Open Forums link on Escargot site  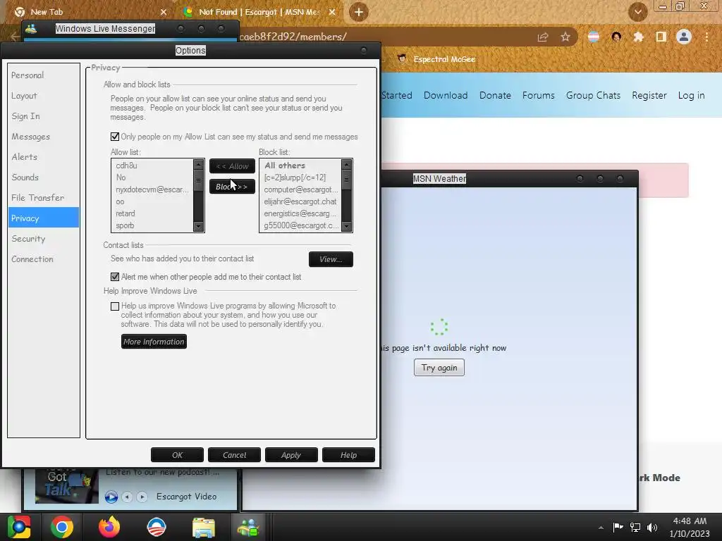(538, 95)
